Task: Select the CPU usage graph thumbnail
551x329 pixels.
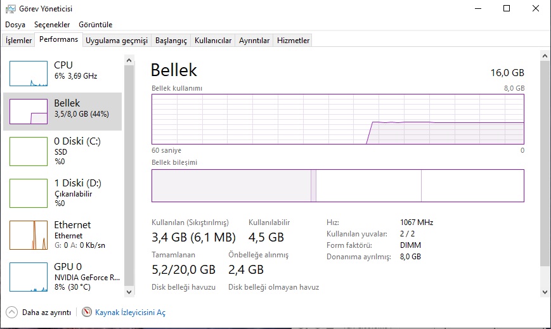Action: click(x=29, y=74)
